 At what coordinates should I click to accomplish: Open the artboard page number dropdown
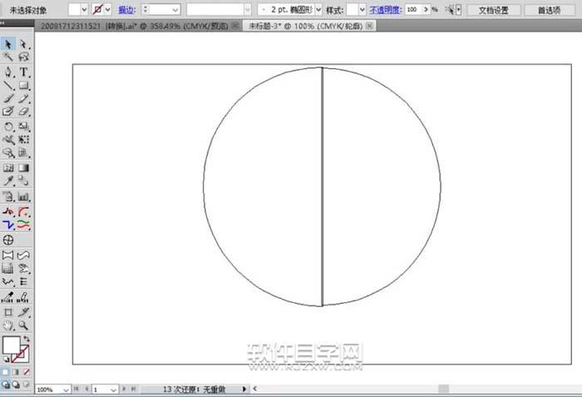pos(114,390)
